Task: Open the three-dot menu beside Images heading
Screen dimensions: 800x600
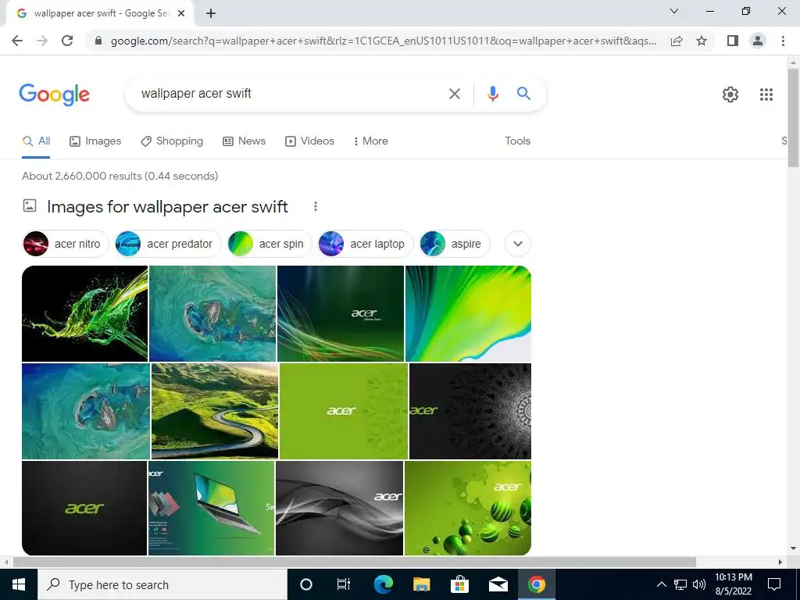Action: (316, 206)
